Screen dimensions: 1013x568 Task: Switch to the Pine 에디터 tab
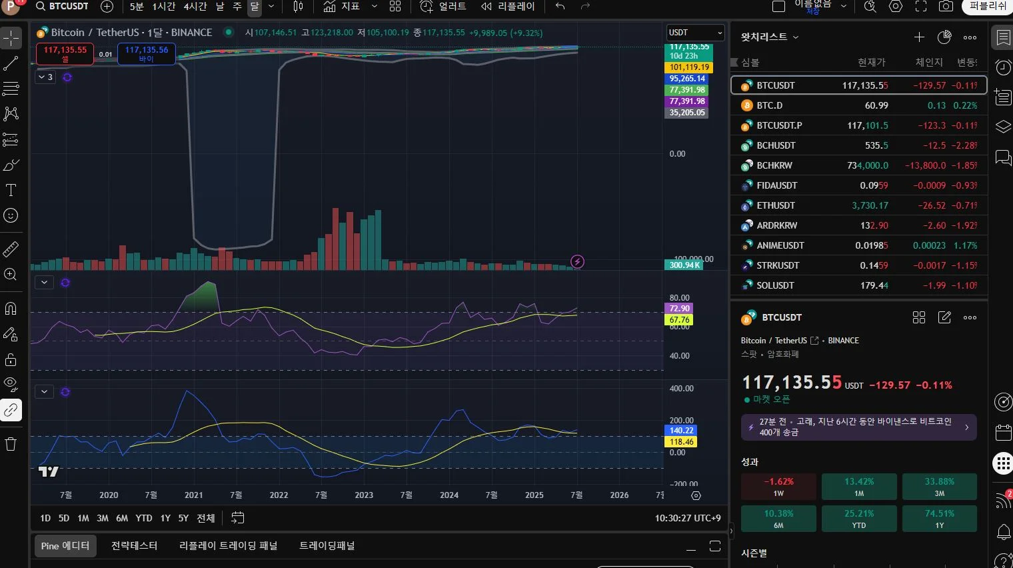pos(65,546)
